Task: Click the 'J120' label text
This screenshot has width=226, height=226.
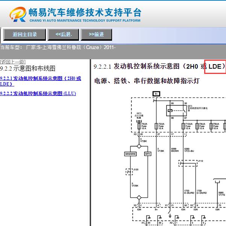Action: coord(136,169)
